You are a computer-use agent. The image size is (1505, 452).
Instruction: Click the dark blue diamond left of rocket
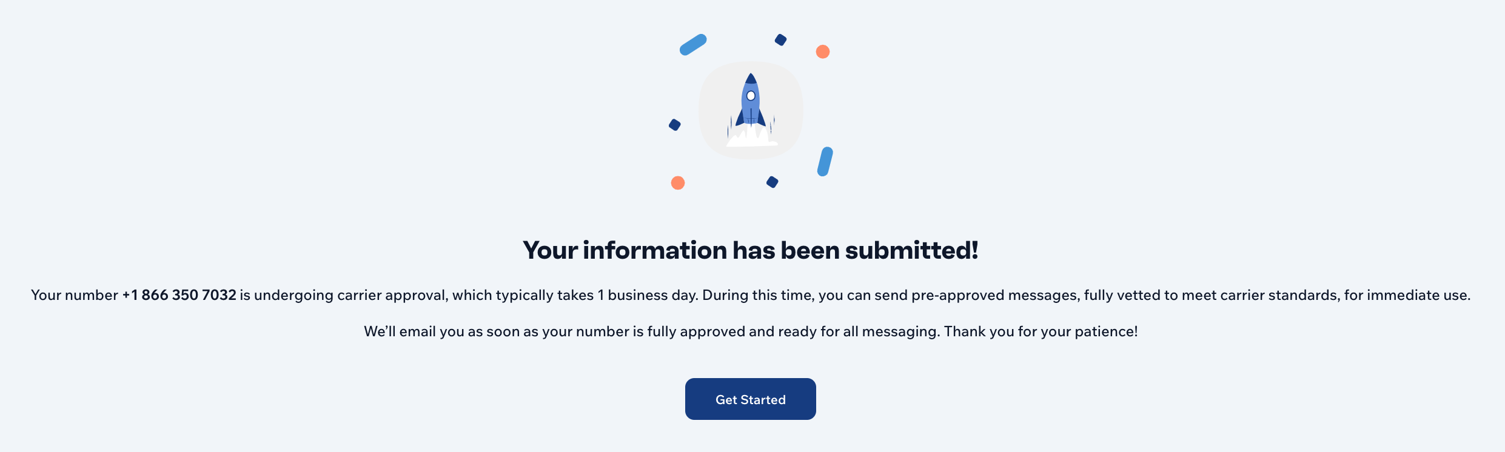click(674, 125)
